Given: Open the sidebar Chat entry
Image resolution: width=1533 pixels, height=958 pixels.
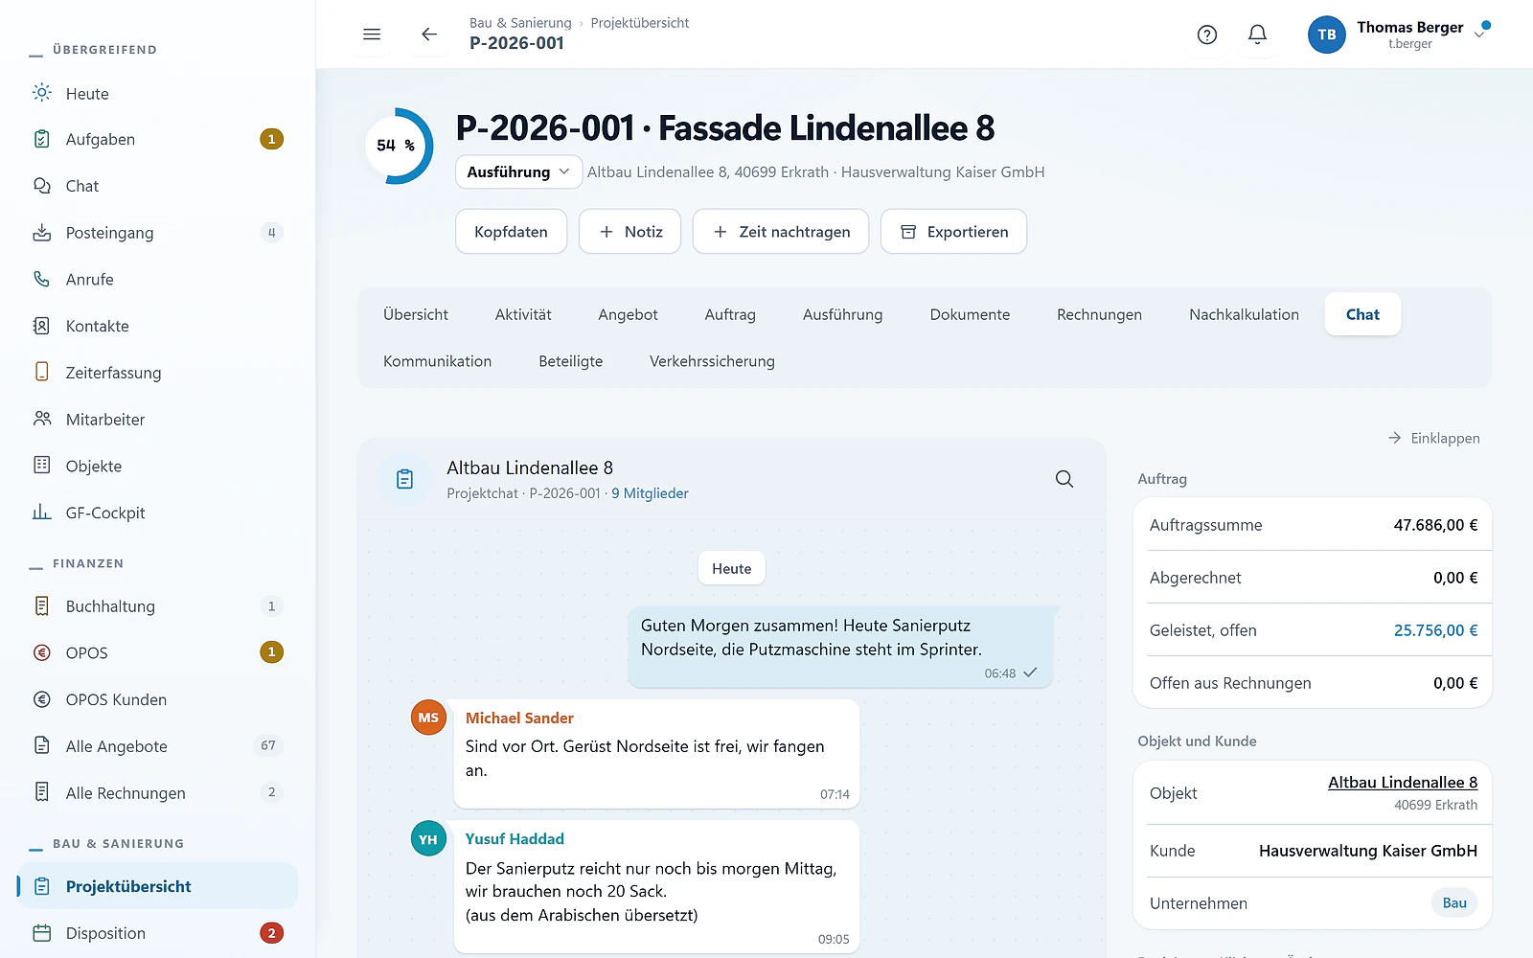Looking at the screenshot, I should [x=158, y=186].
